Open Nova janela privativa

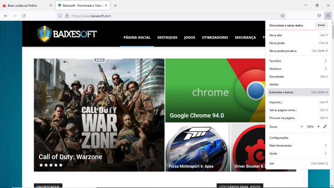(x=299, y=51)
